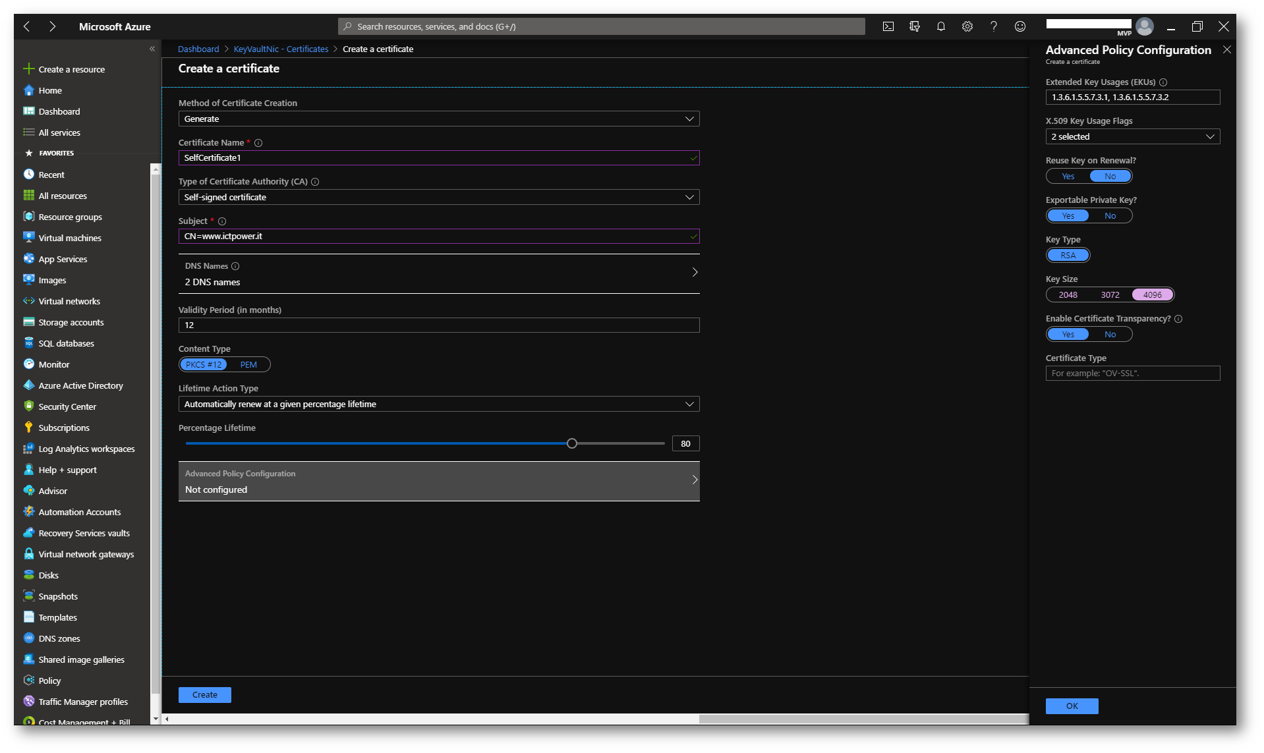The height and width of the screenshot is (753, 1264).
Task: Click DNS Names info icon
Action: click(235, 266)
